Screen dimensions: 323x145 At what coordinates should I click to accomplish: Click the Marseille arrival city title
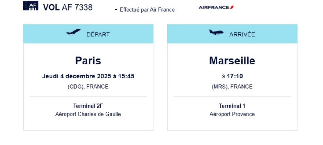coord(232,61)
